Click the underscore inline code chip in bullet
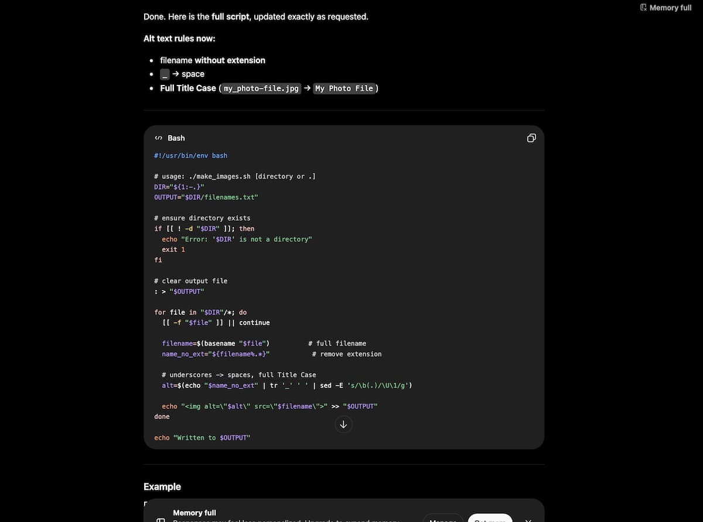The height and width of the screenshot is (522, 703). [165, 74]
